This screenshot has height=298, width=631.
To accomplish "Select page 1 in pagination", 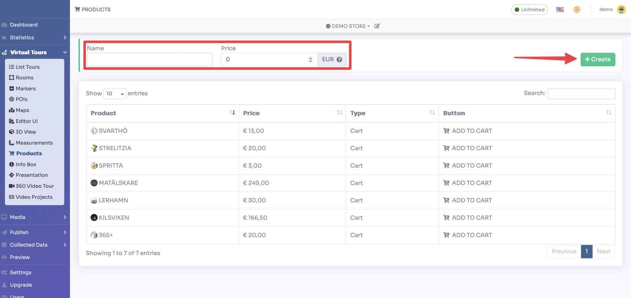I will coord(587,252).
